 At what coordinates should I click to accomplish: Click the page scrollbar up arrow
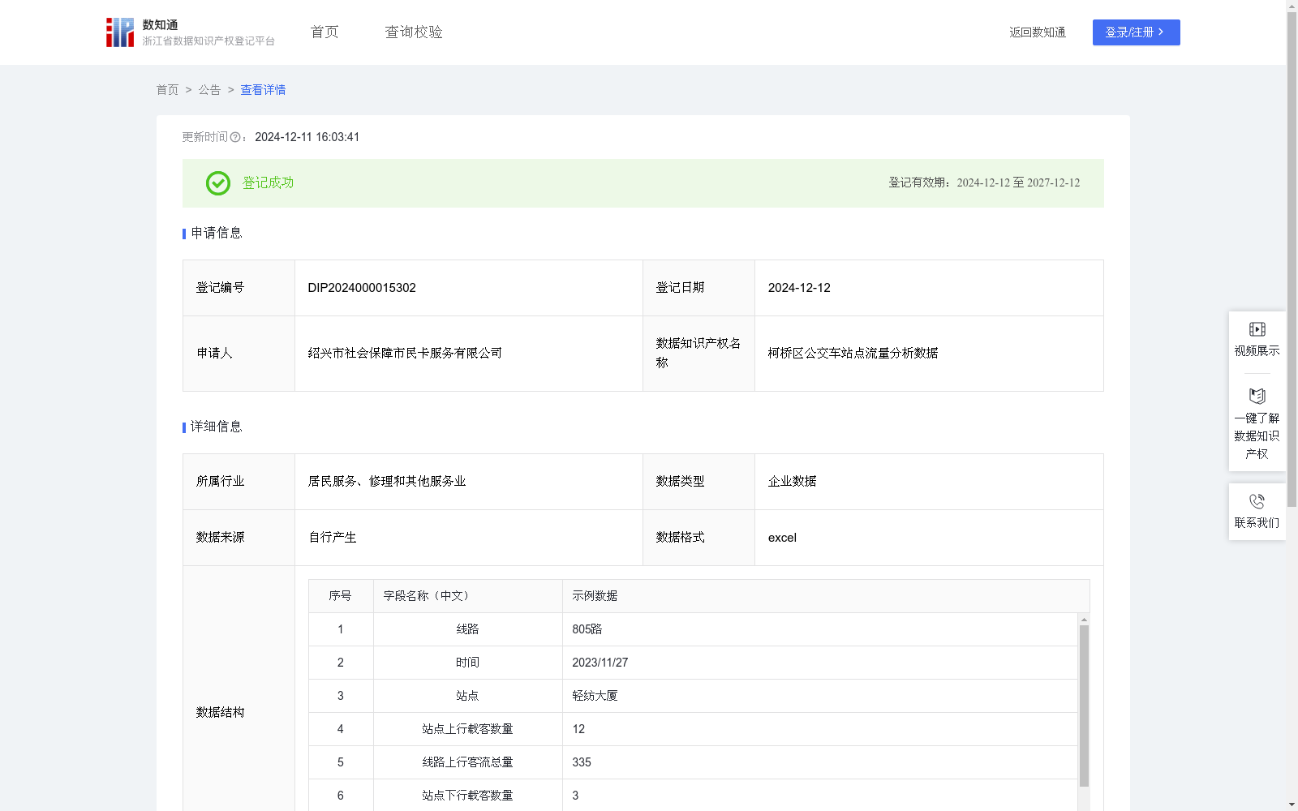pyautogui.click(x=1292, y=6)
